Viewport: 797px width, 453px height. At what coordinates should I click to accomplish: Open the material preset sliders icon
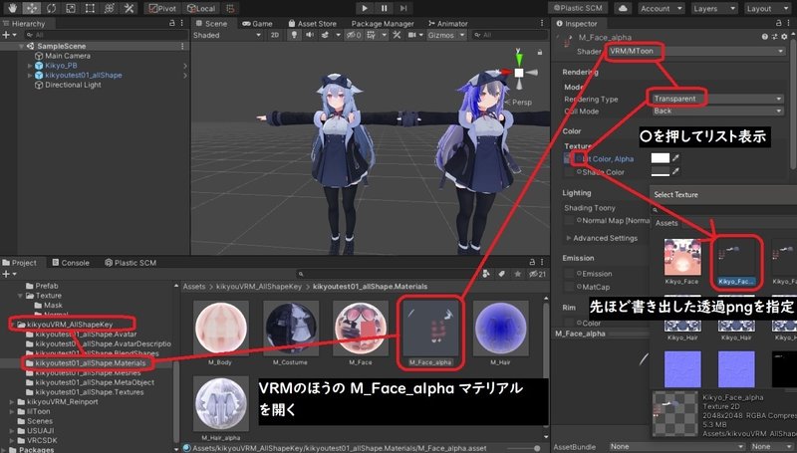click(x=775, y=37)
